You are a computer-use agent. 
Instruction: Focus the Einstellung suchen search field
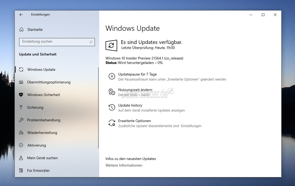pos(57,42)
